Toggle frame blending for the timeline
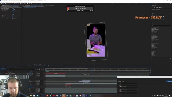The image size is (172, 97). pyautogui.click(x=40, y=69)
